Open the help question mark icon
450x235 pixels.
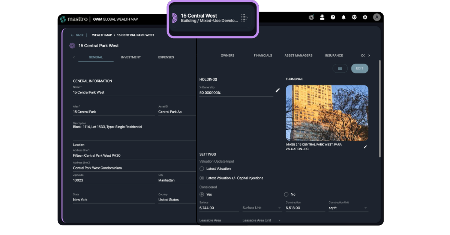(x=333, y=17)
